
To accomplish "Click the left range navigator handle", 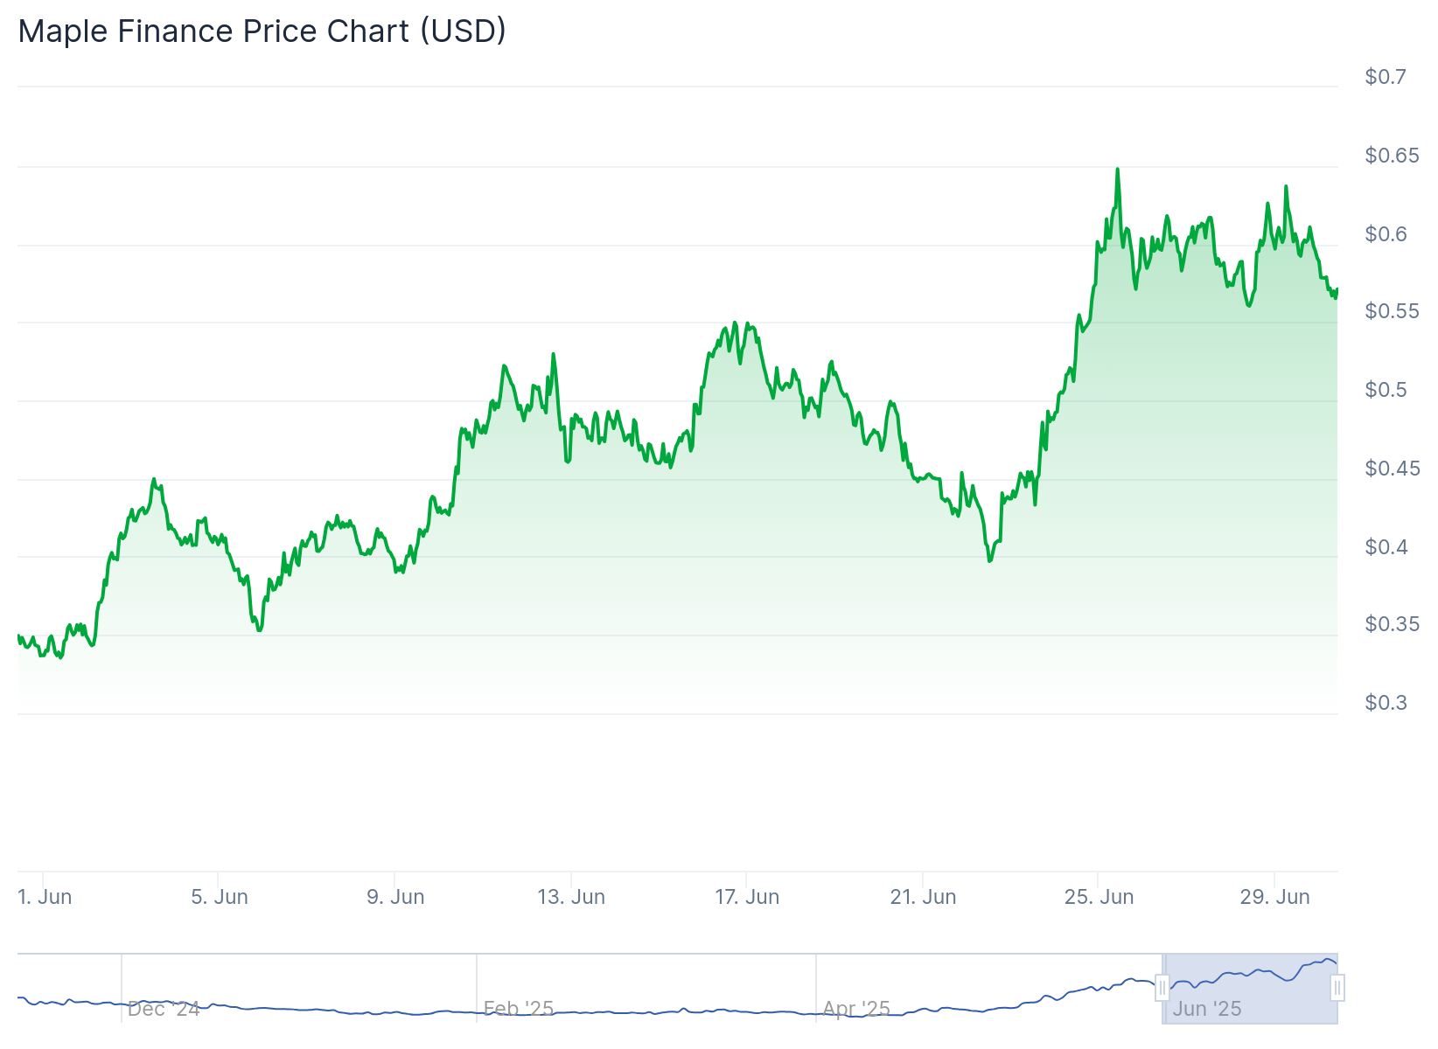I will click(1162, 989).
